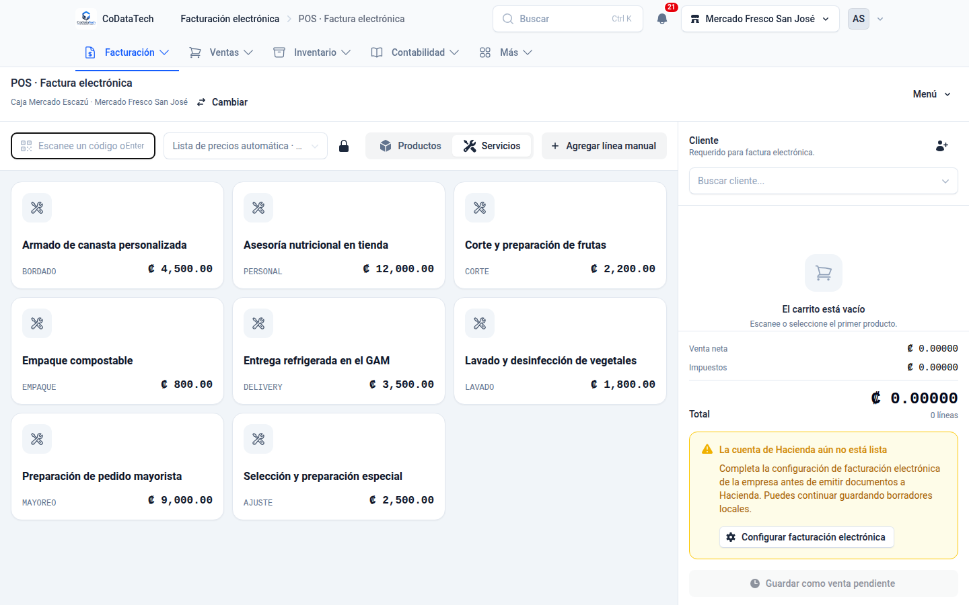The height and width of the screenshot is (605, 969).
Task: Expand the Mercado Fresco San José store selector
Action: pos(760,19)
